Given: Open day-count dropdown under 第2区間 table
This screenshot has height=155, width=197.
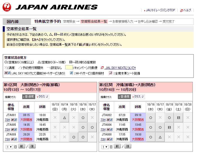Looking at the screenshot, I should (105, 147).
